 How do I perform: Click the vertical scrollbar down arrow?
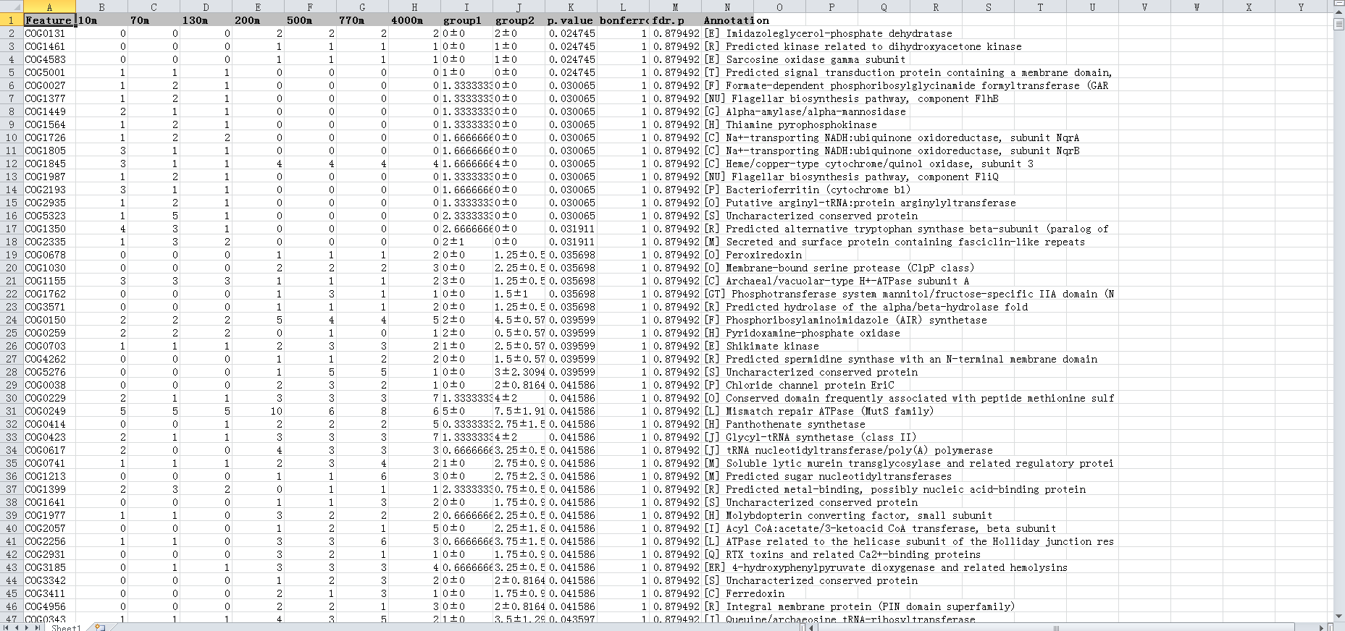tap(1339, 617)
